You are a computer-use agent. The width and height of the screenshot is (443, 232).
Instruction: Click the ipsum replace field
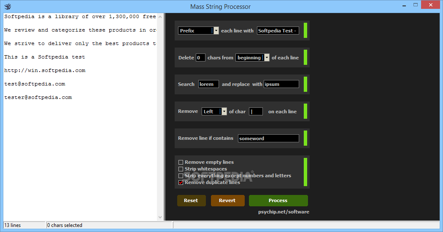281,84
